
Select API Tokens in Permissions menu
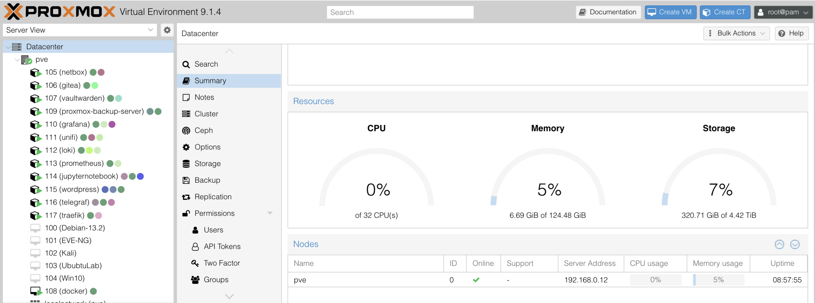tap(222, 246)
